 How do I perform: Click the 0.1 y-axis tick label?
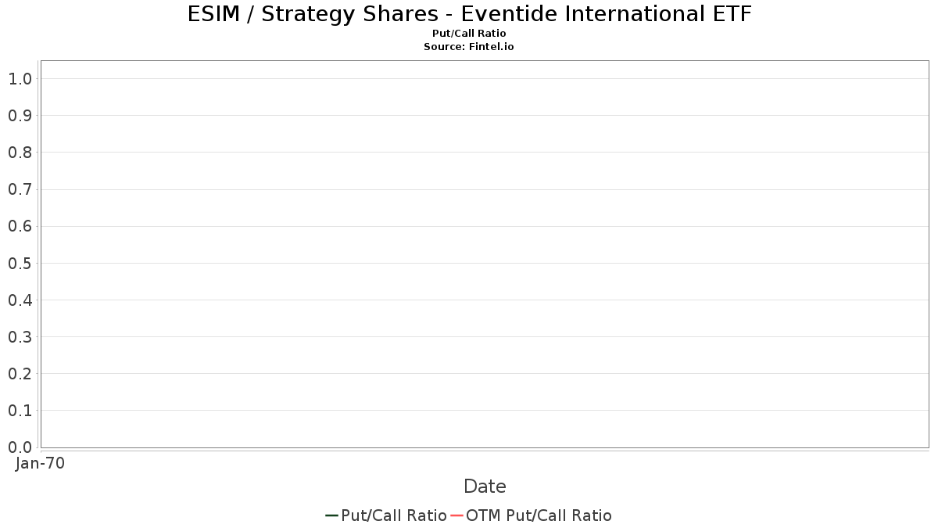[20, 411]
